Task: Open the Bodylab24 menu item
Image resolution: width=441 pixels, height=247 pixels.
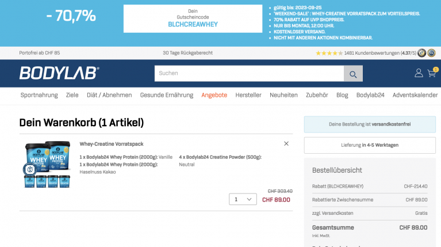Action: pos(370,95)
